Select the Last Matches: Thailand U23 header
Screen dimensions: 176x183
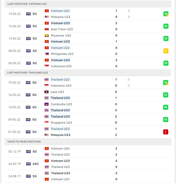tap(88, 73)
